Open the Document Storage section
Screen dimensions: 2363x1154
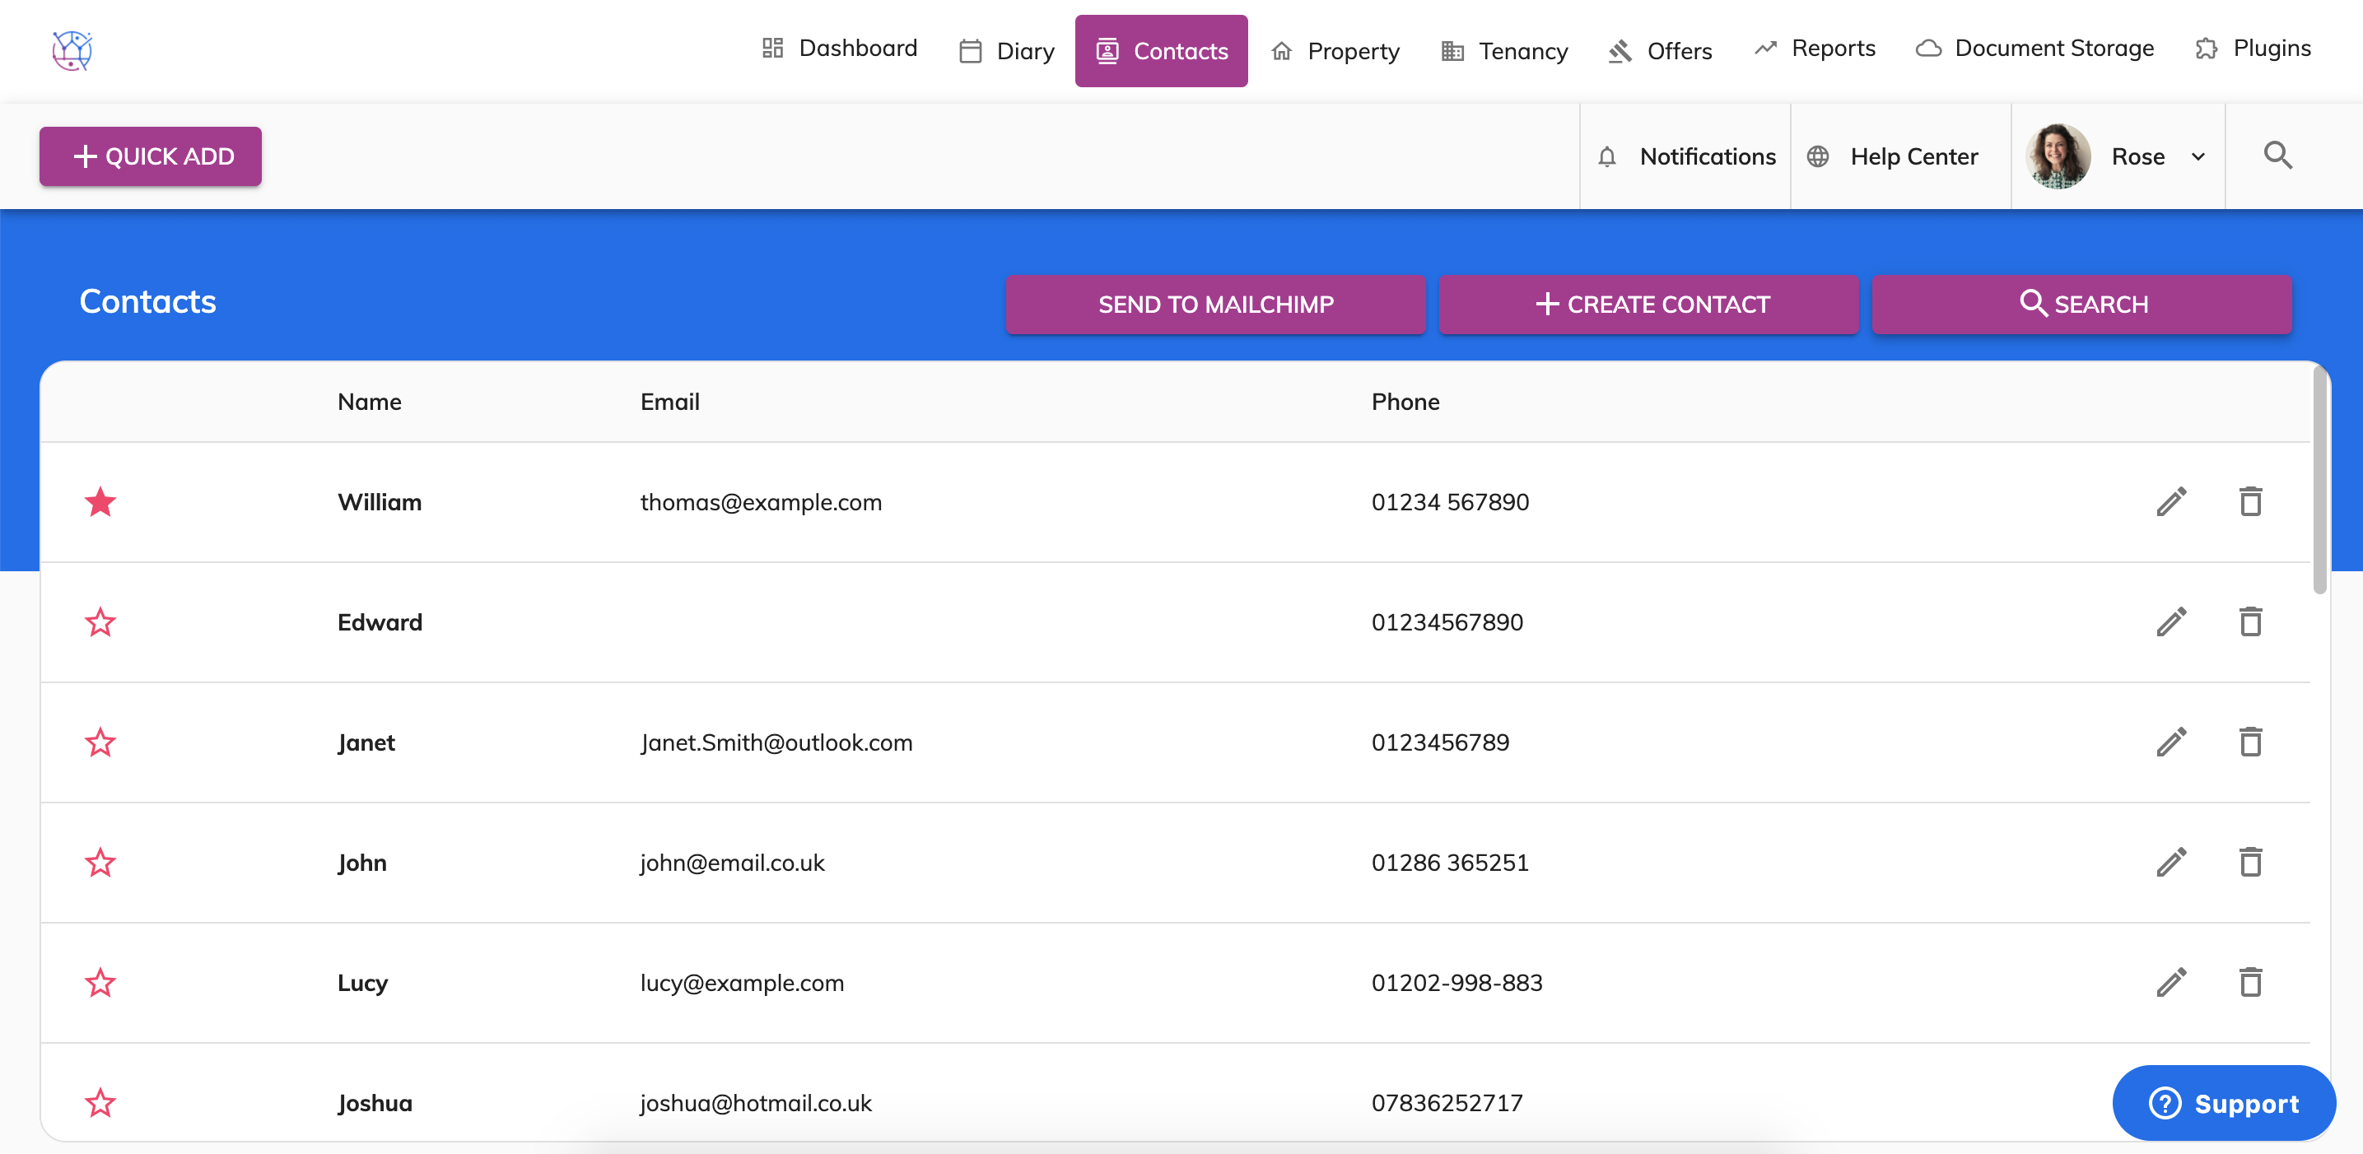[2034, 48]
